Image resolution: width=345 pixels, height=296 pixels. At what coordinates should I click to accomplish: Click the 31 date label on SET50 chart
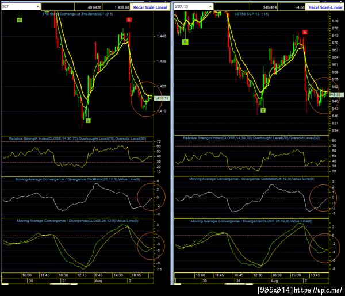click(x=238, y=281)
